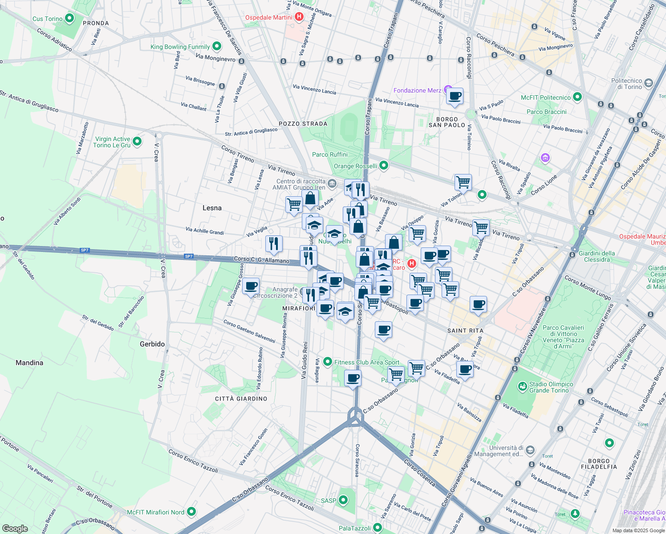Screen dimensions: 666x534
Task: Click the hospital marker near Via Osoppo
Action: click(x=412, y=263)
